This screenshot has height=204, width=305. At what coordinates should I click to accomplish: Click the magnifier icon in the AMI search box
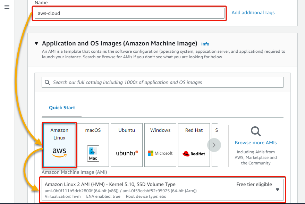(x=47, y=82)
